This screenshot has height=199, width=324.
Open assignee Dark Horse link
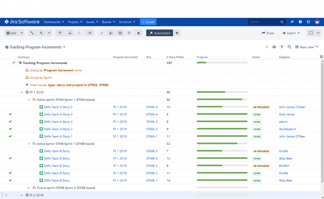pos(286,114)
